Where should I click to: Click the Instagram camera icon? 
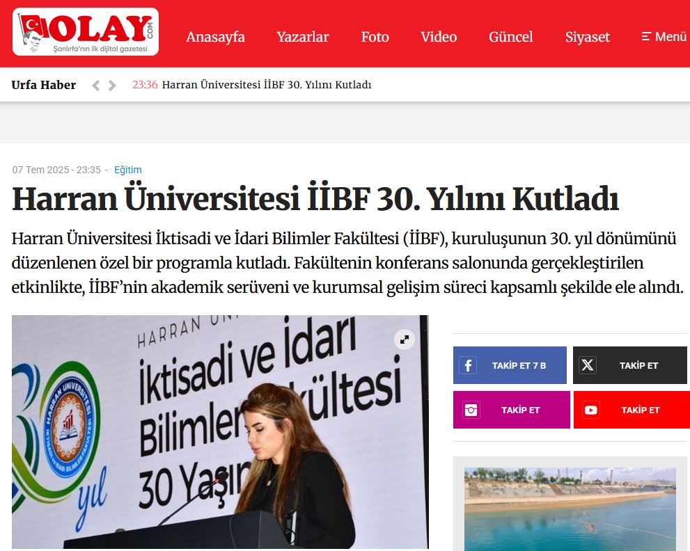pos(471,410)
